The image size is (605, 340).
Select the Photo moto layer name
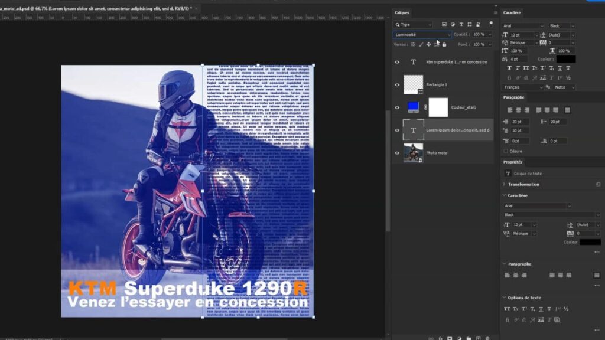437,153
